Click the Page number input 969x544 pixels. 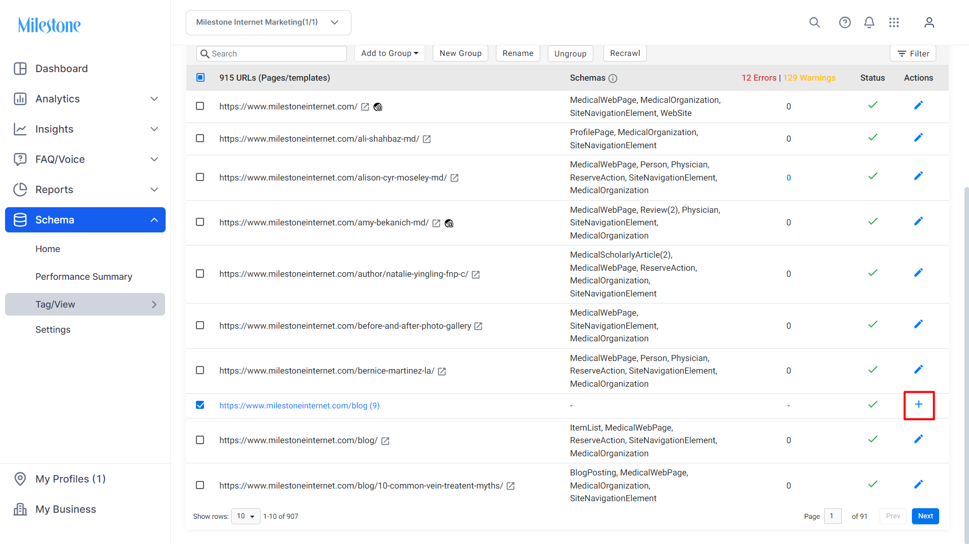(833, 516)
